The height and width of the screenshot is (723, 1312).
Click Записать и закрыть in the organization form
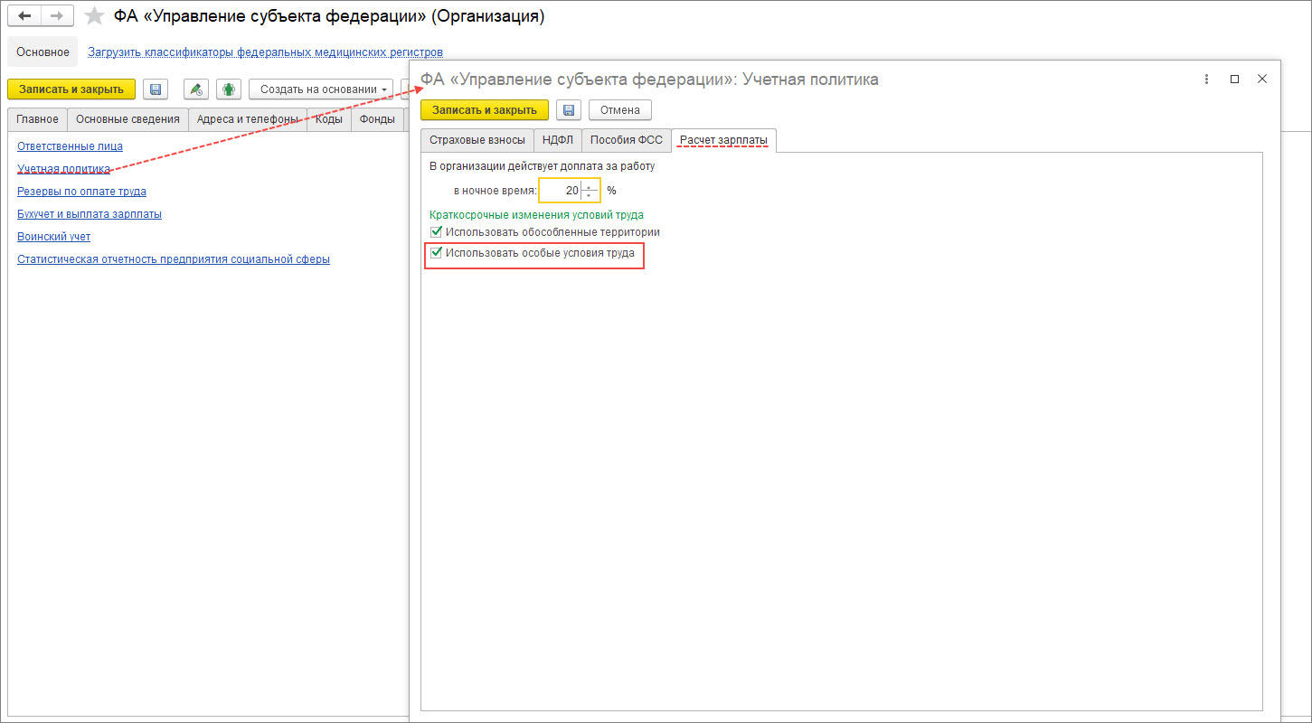click(x=71, y=89)
